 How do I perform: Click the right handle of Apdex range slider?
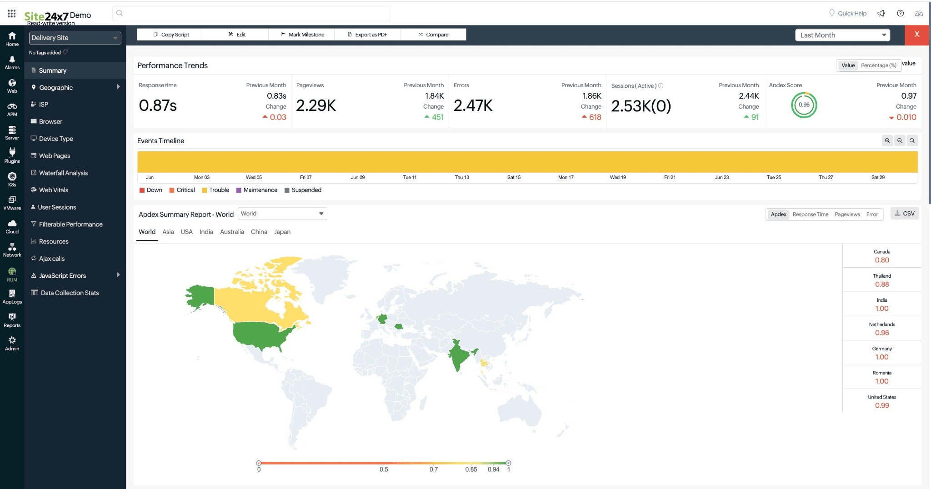pos(508,463)
